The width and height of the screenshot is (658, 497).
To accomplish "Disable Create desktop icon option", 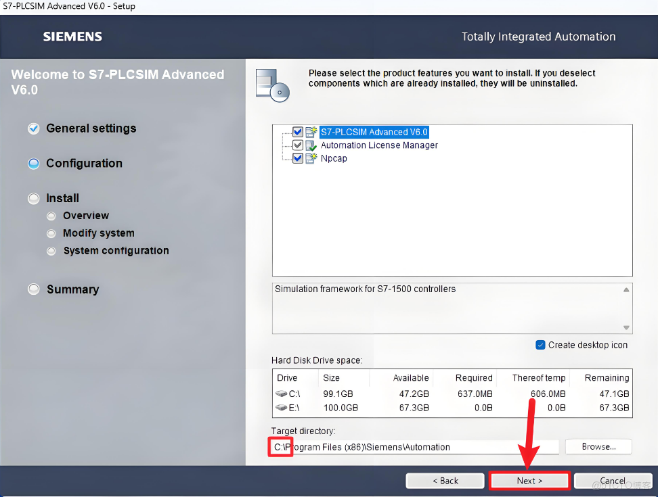I will coord(540,345).
